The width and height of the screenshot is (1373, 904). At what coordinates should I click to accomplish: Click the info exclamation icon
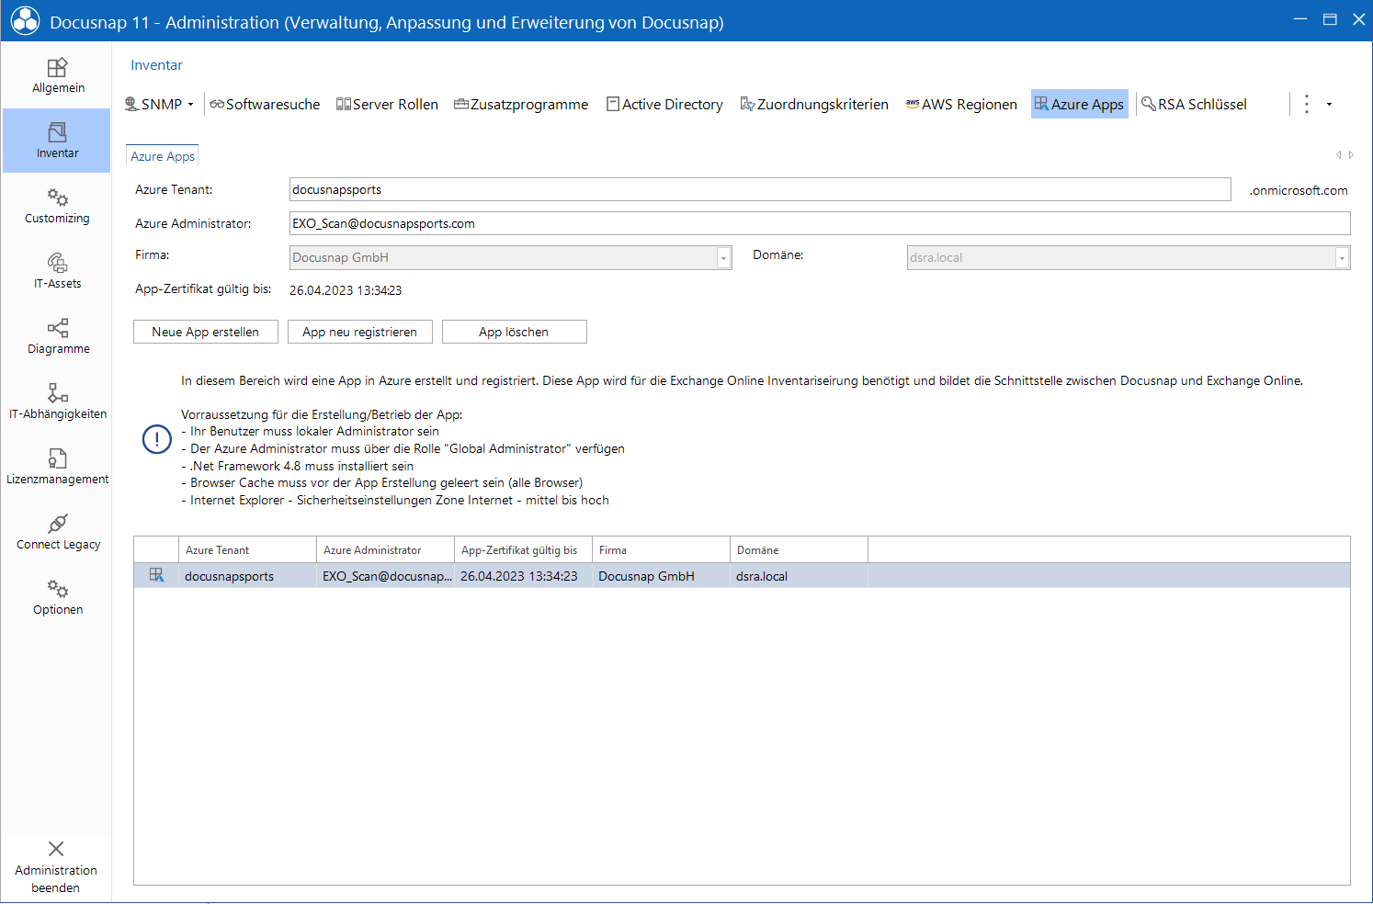tap(157, 439)
